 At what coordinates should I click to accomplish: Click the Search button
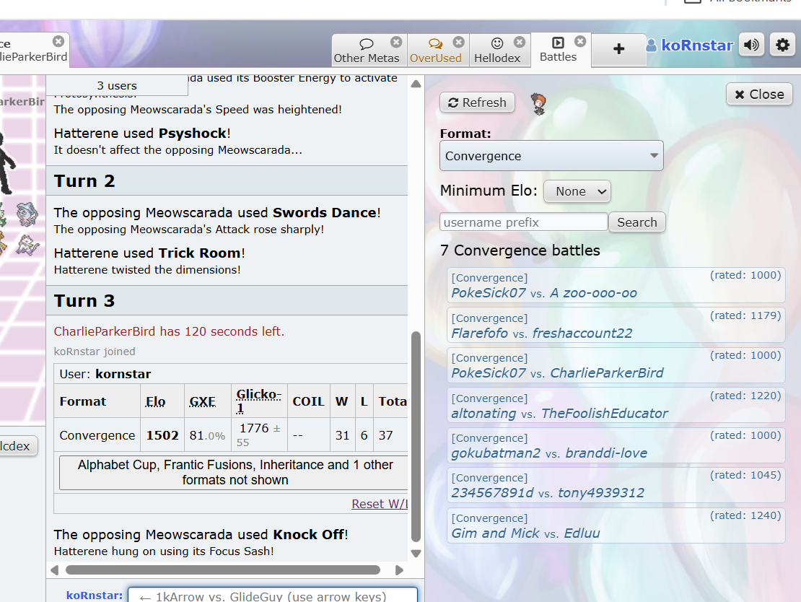coord(636,222)
